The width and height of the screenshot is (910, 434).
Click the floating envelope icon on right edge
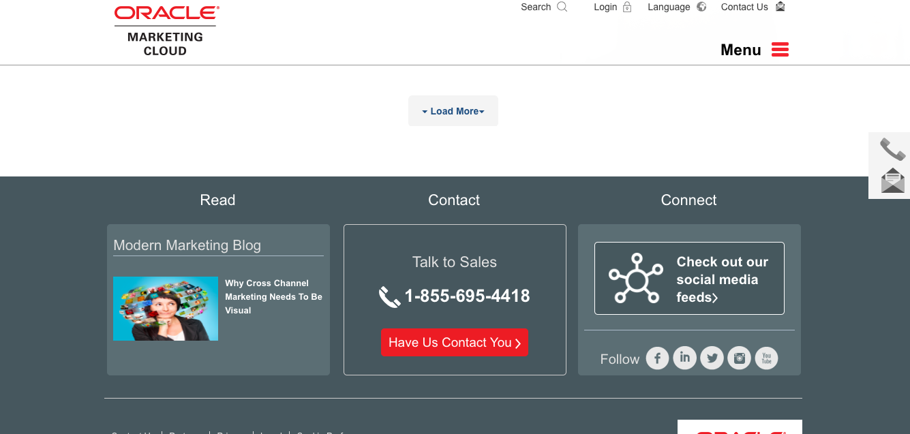[x=893, y=181]
